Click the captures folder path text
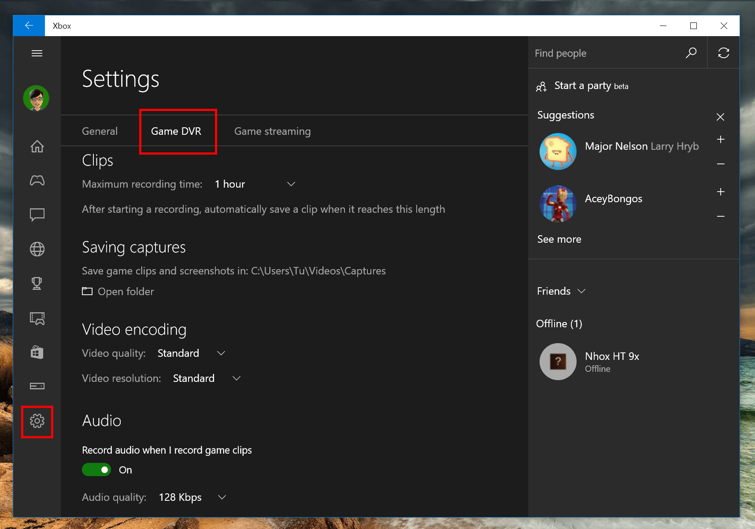The width and height of the screenshot is (755, 529). click(318, 271)
